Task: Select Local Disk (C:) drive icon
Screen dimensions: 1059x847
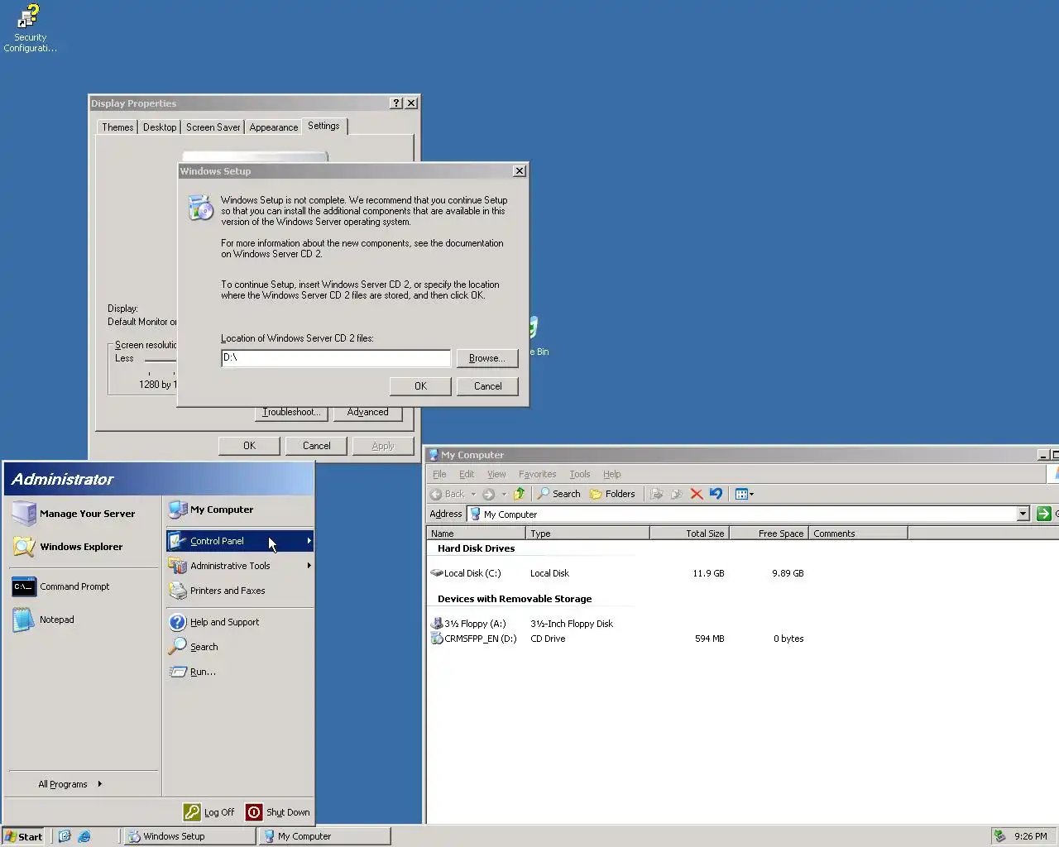Action: [437, 573]
